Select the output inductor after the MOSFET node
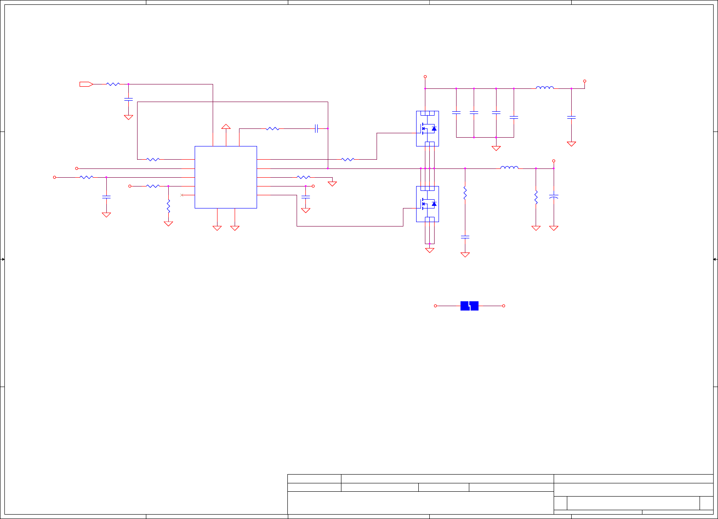This screenshot has height=519, width=718. pyautogui.click(x=509, y=167)
